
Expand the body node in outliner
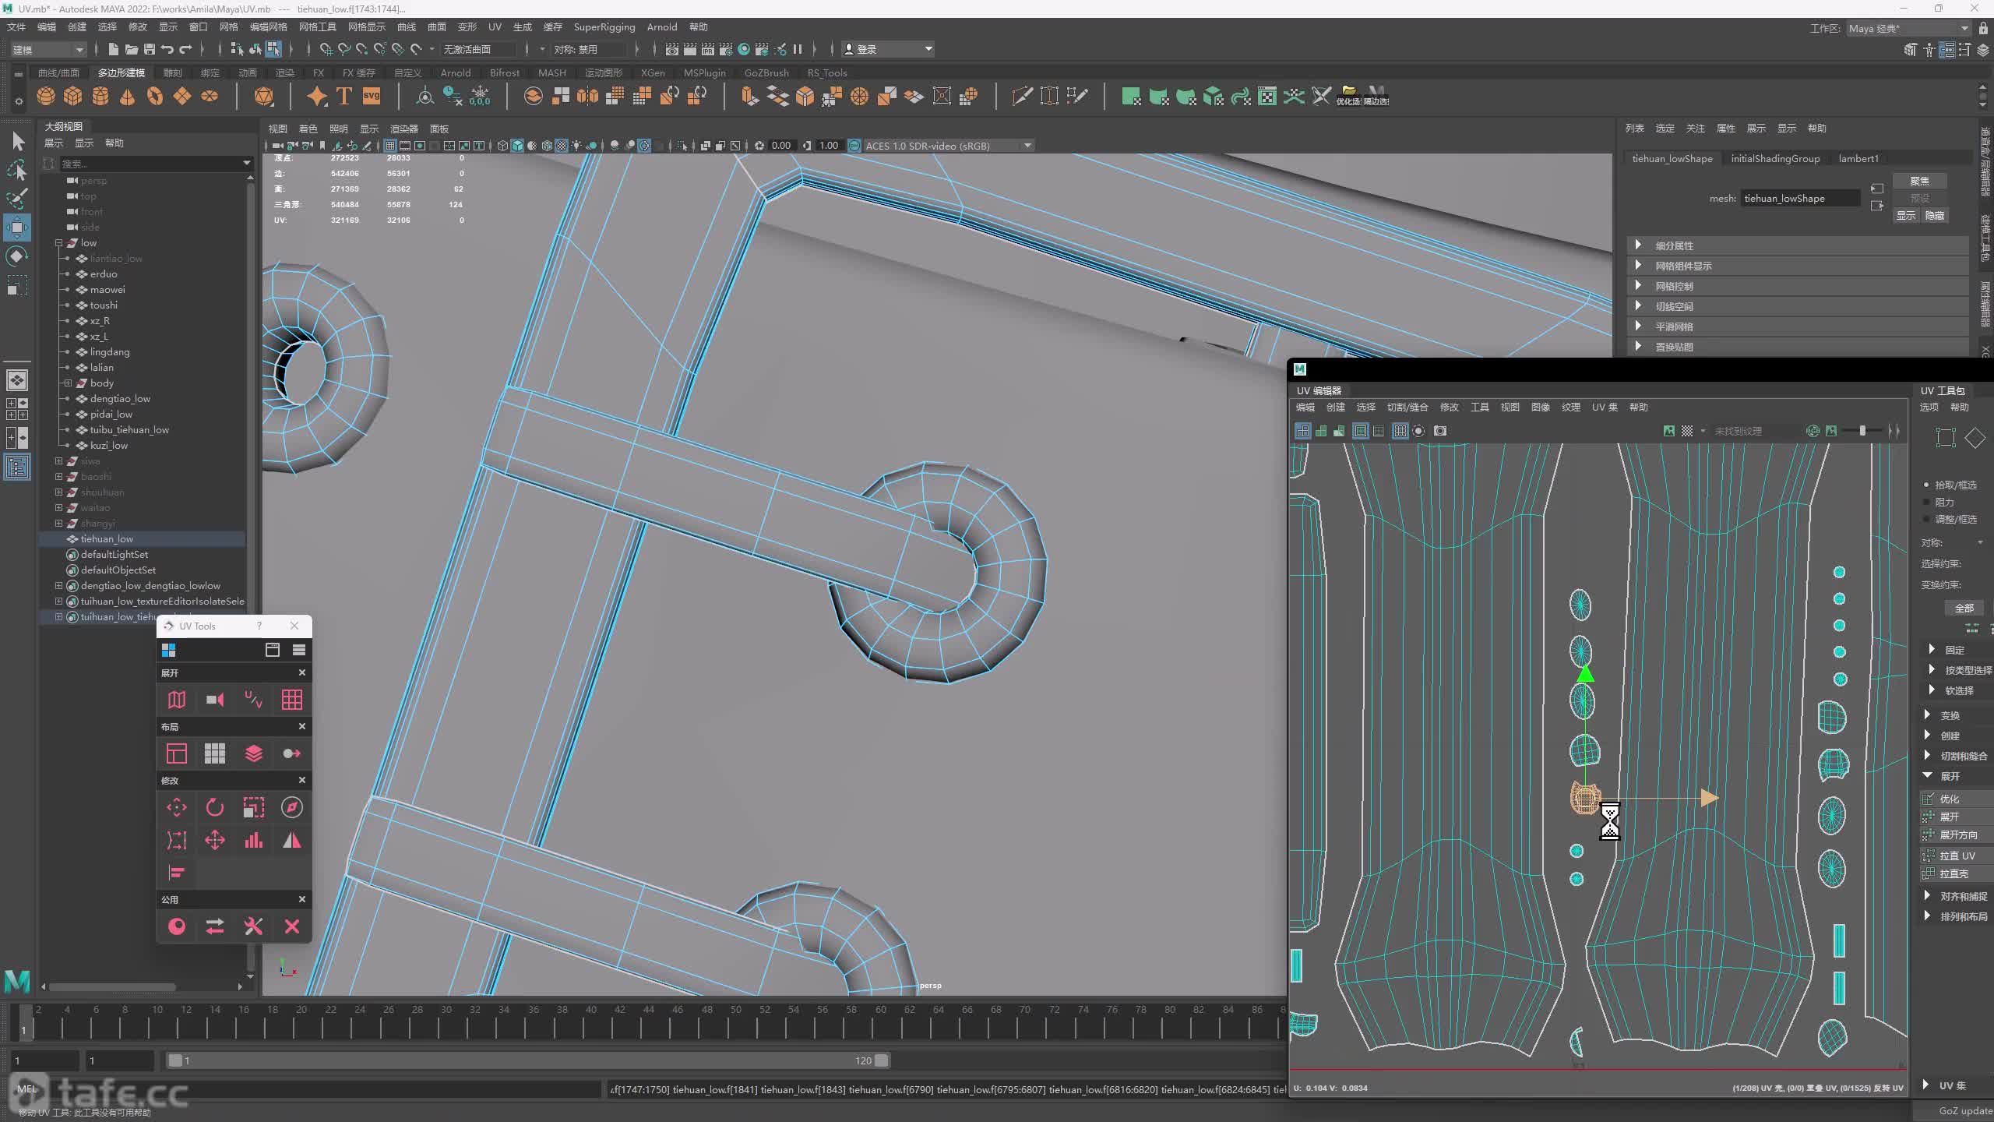coord(68,383)
